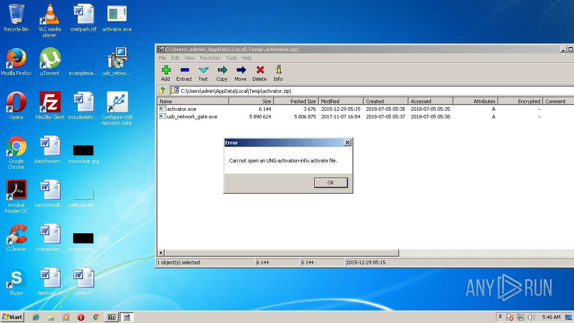Sort by the Attributes column header
Screen dimensions: 574x323
[x=475, y=101]
